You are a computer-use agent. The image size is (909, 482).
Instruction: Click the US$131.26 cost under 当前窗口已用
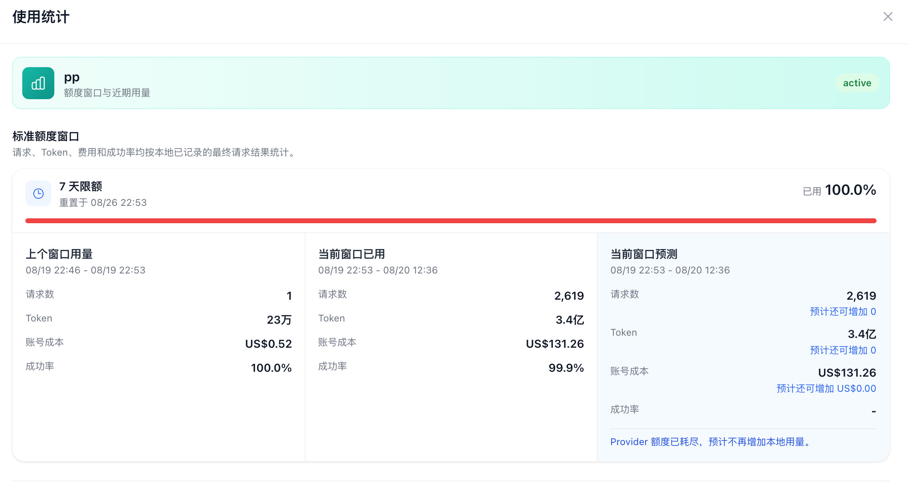555,344
